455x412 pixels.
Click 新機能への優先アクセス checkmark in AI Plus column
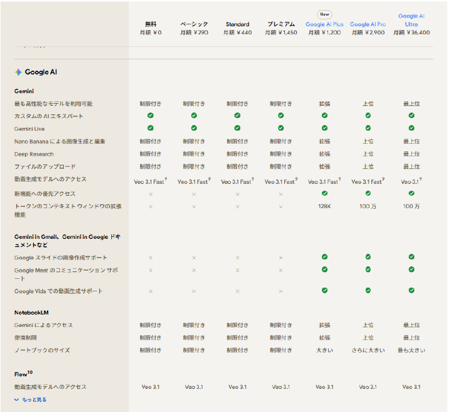tap(324, 193)
